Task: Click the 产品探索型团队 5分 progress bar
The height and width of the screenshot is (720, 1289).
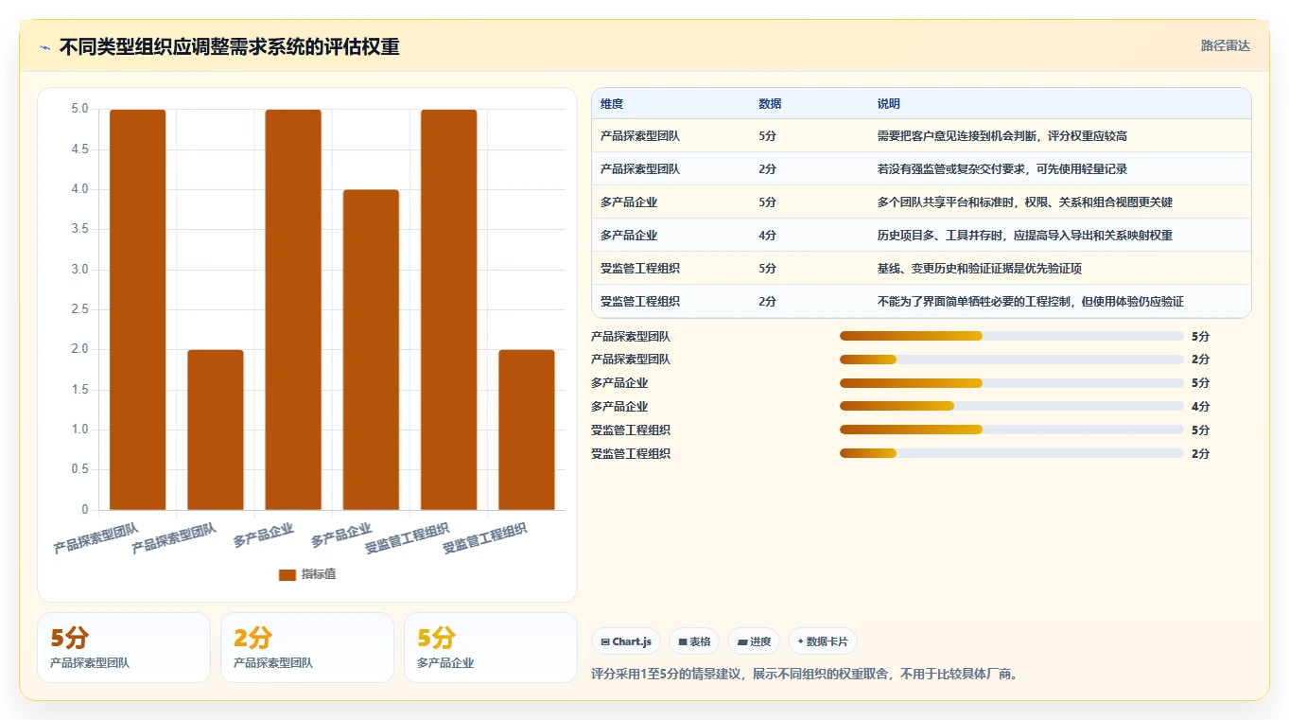Action: (1012, 336)
